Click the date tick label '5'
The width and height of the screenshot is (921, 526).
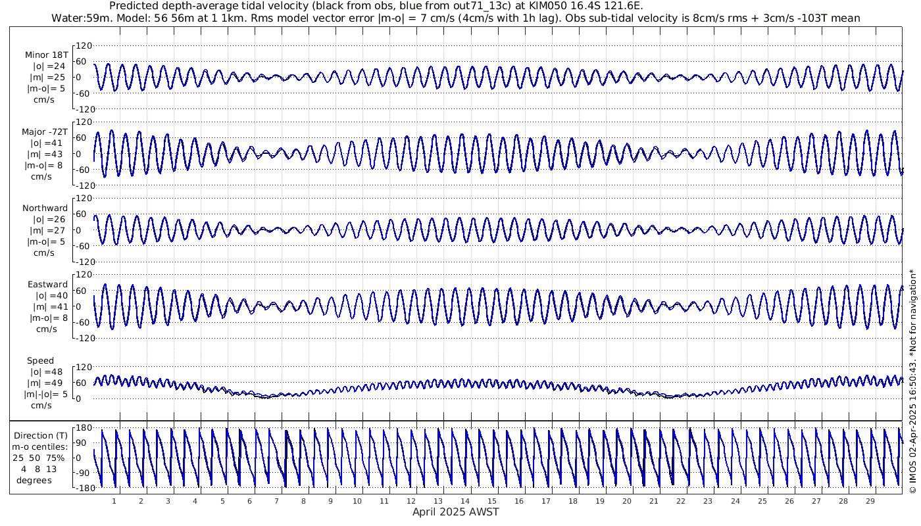tap(222, 501)
